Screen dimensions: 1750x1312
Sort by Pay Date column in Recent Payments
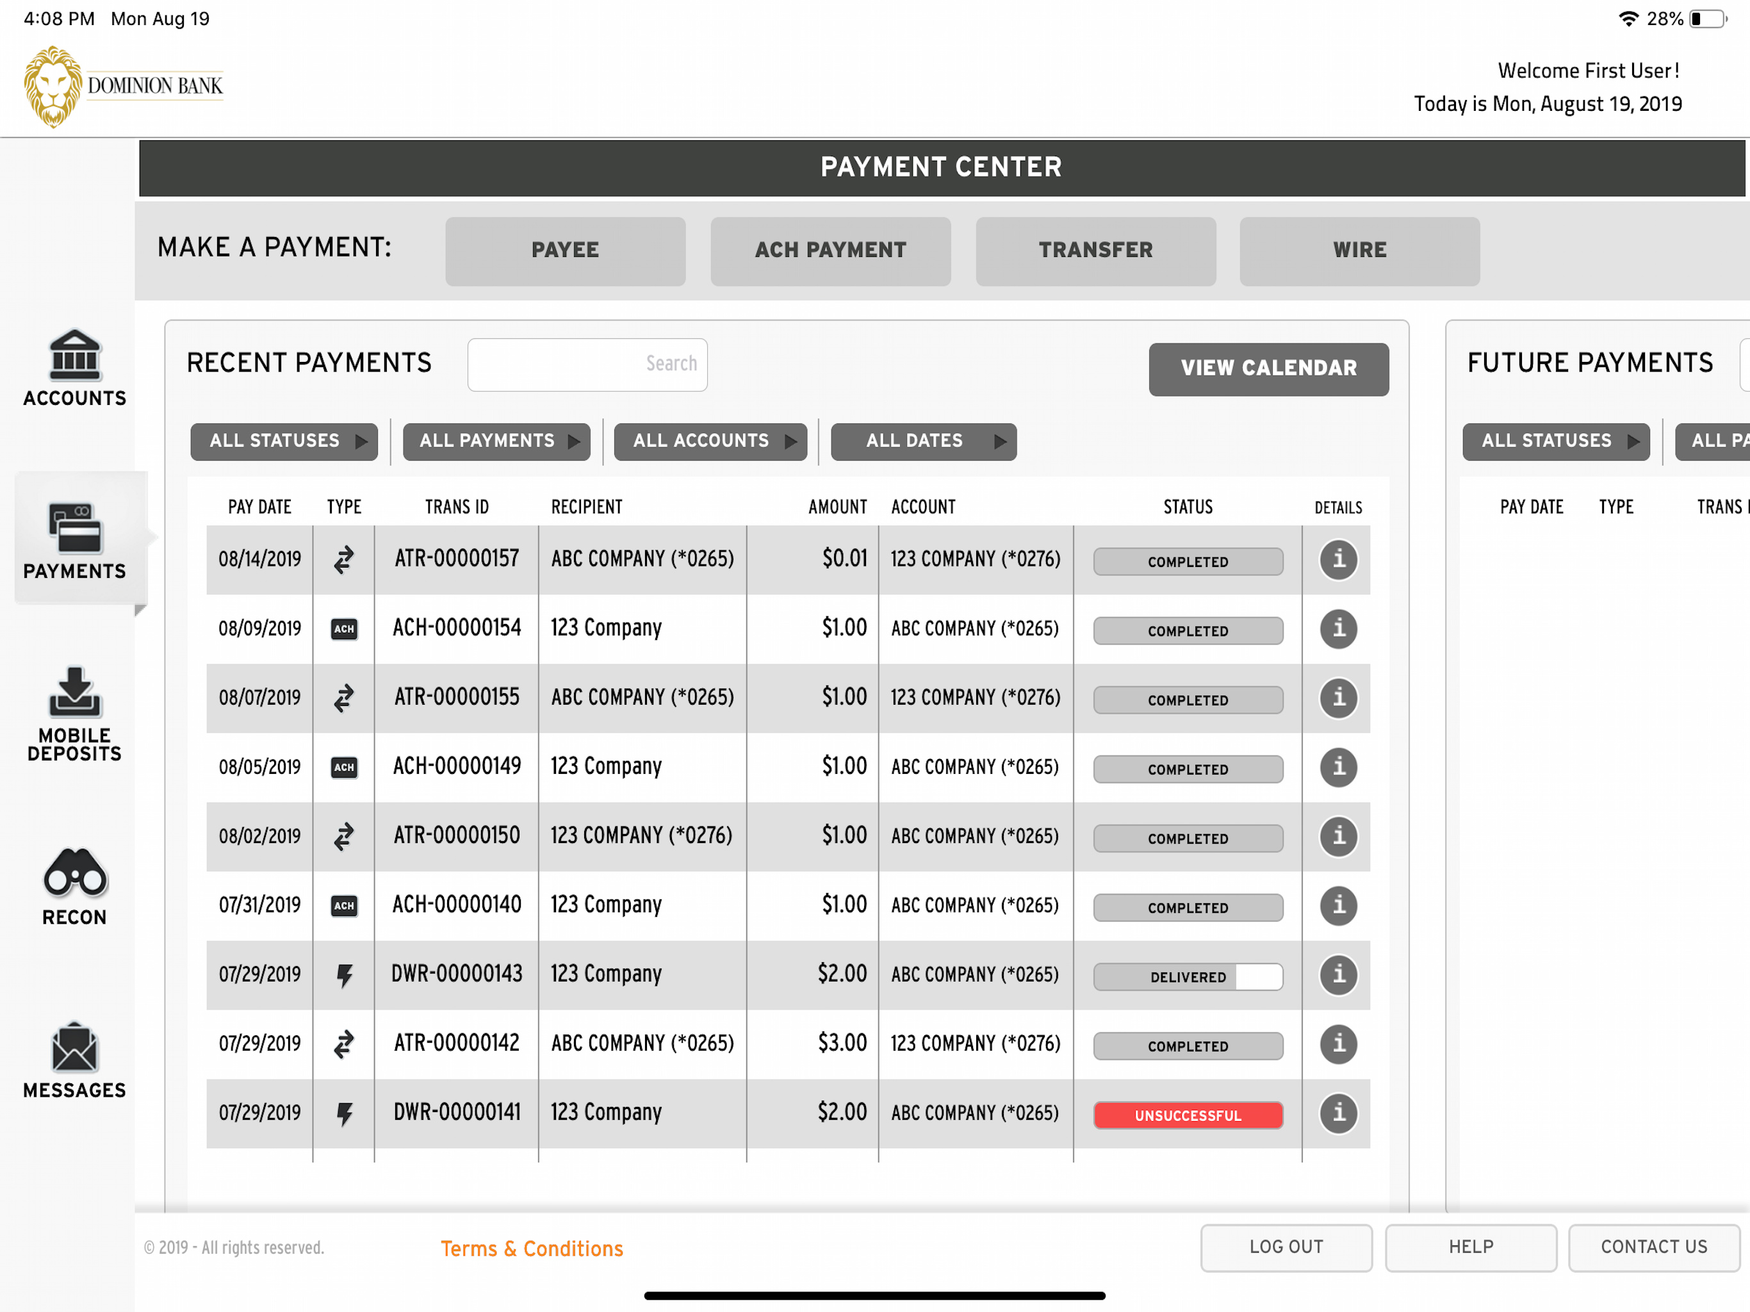coord(259,507)
